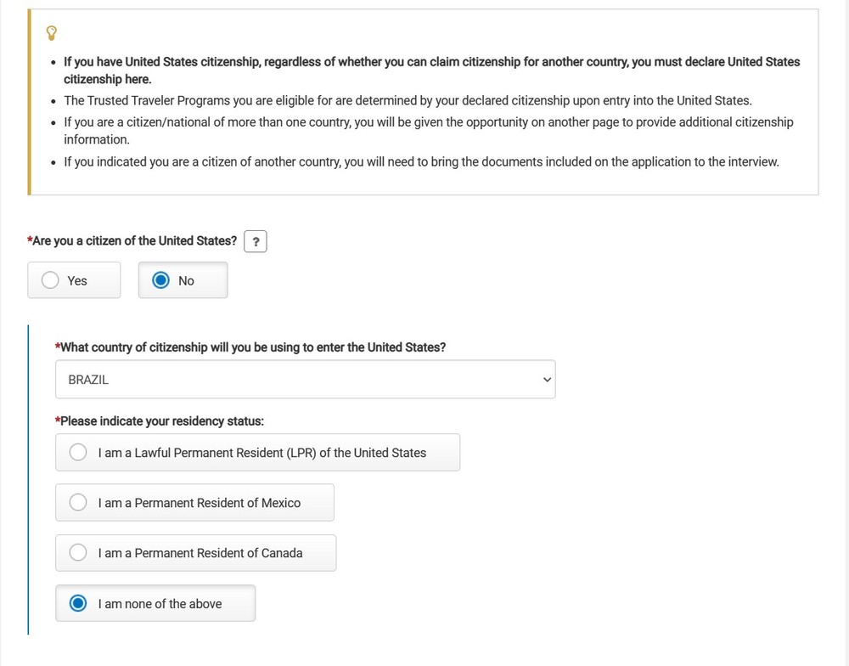Click the BRAZIL selected value text
The width and height of the screenshot is (849, 666).
(89, 380)
